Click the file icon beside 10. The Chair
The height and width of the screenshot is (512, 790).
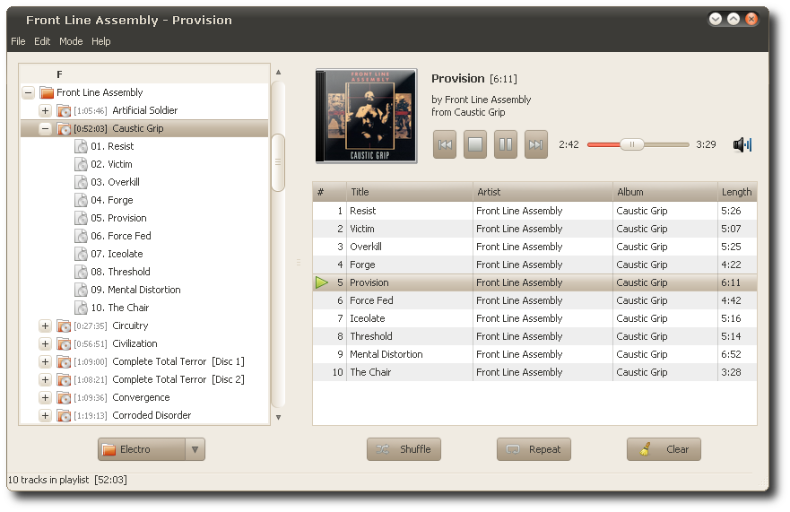81,308
